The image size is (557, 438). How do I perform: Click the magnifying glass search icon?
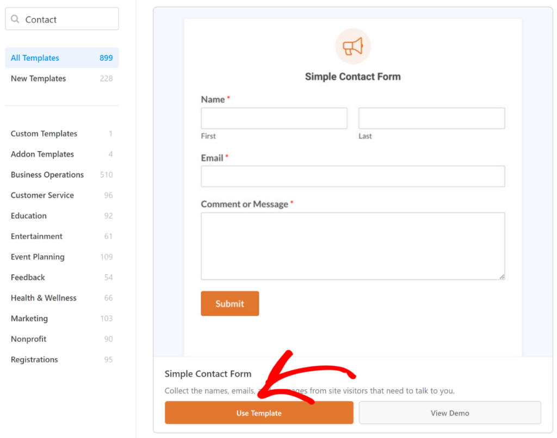(16, 19)
